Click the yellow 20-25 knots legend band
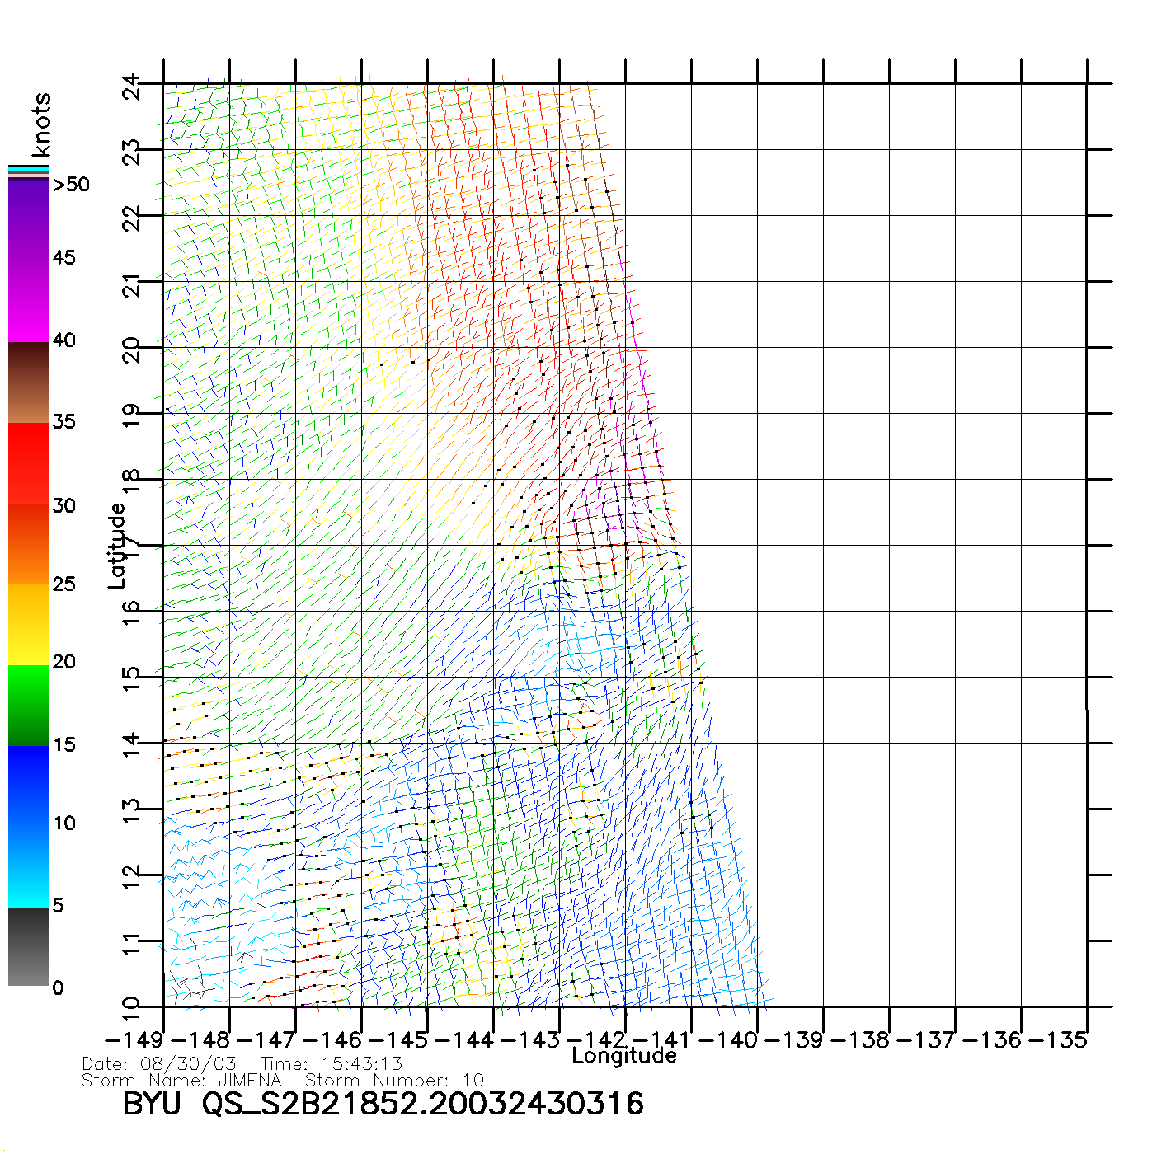 pyautogui.click(x=29, y=624)
